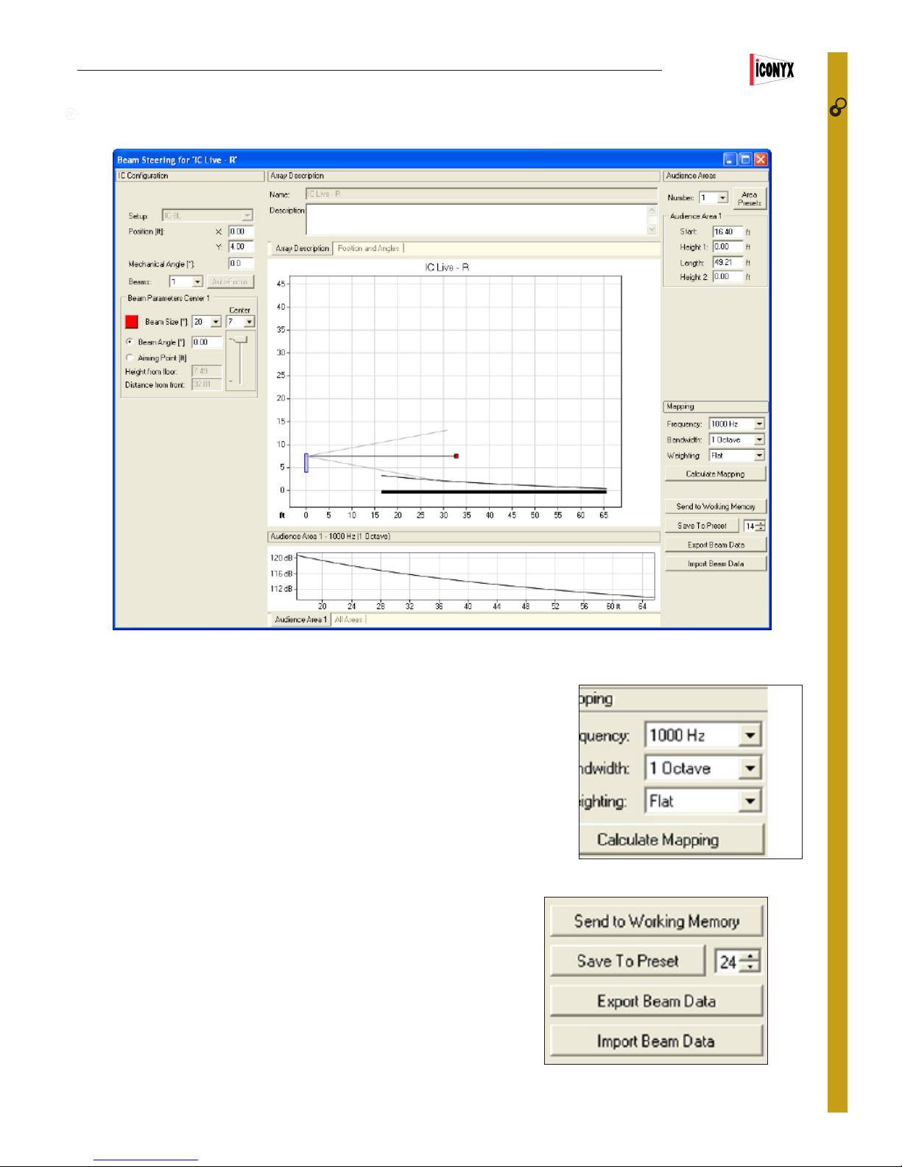This screenshot has height=1167, width=902.
Task: Click the disabled AutoFocus button
Action: (x=230, y=282)
